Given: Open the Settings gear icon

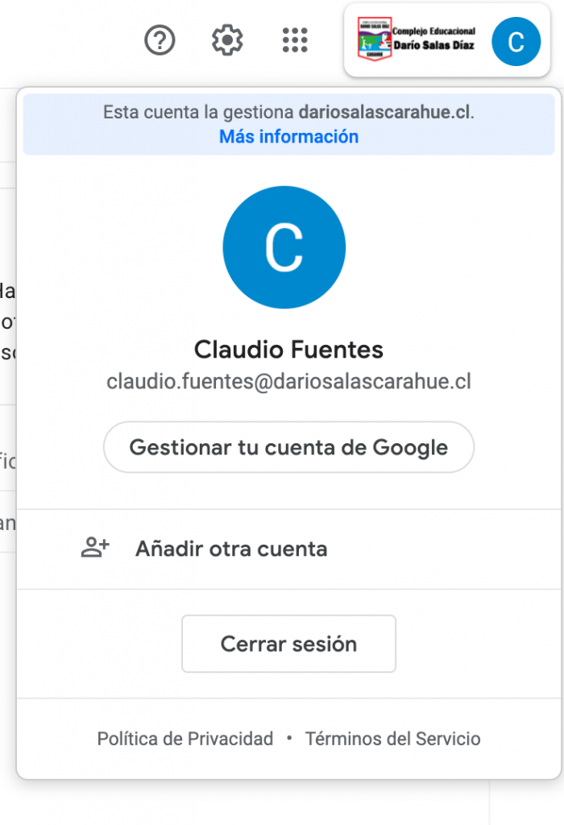Looking at the screenshot, I should tap(227, 40).
